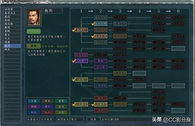Select 熊疑 in the ruler list
195x126 pixels.
[12, 20]
